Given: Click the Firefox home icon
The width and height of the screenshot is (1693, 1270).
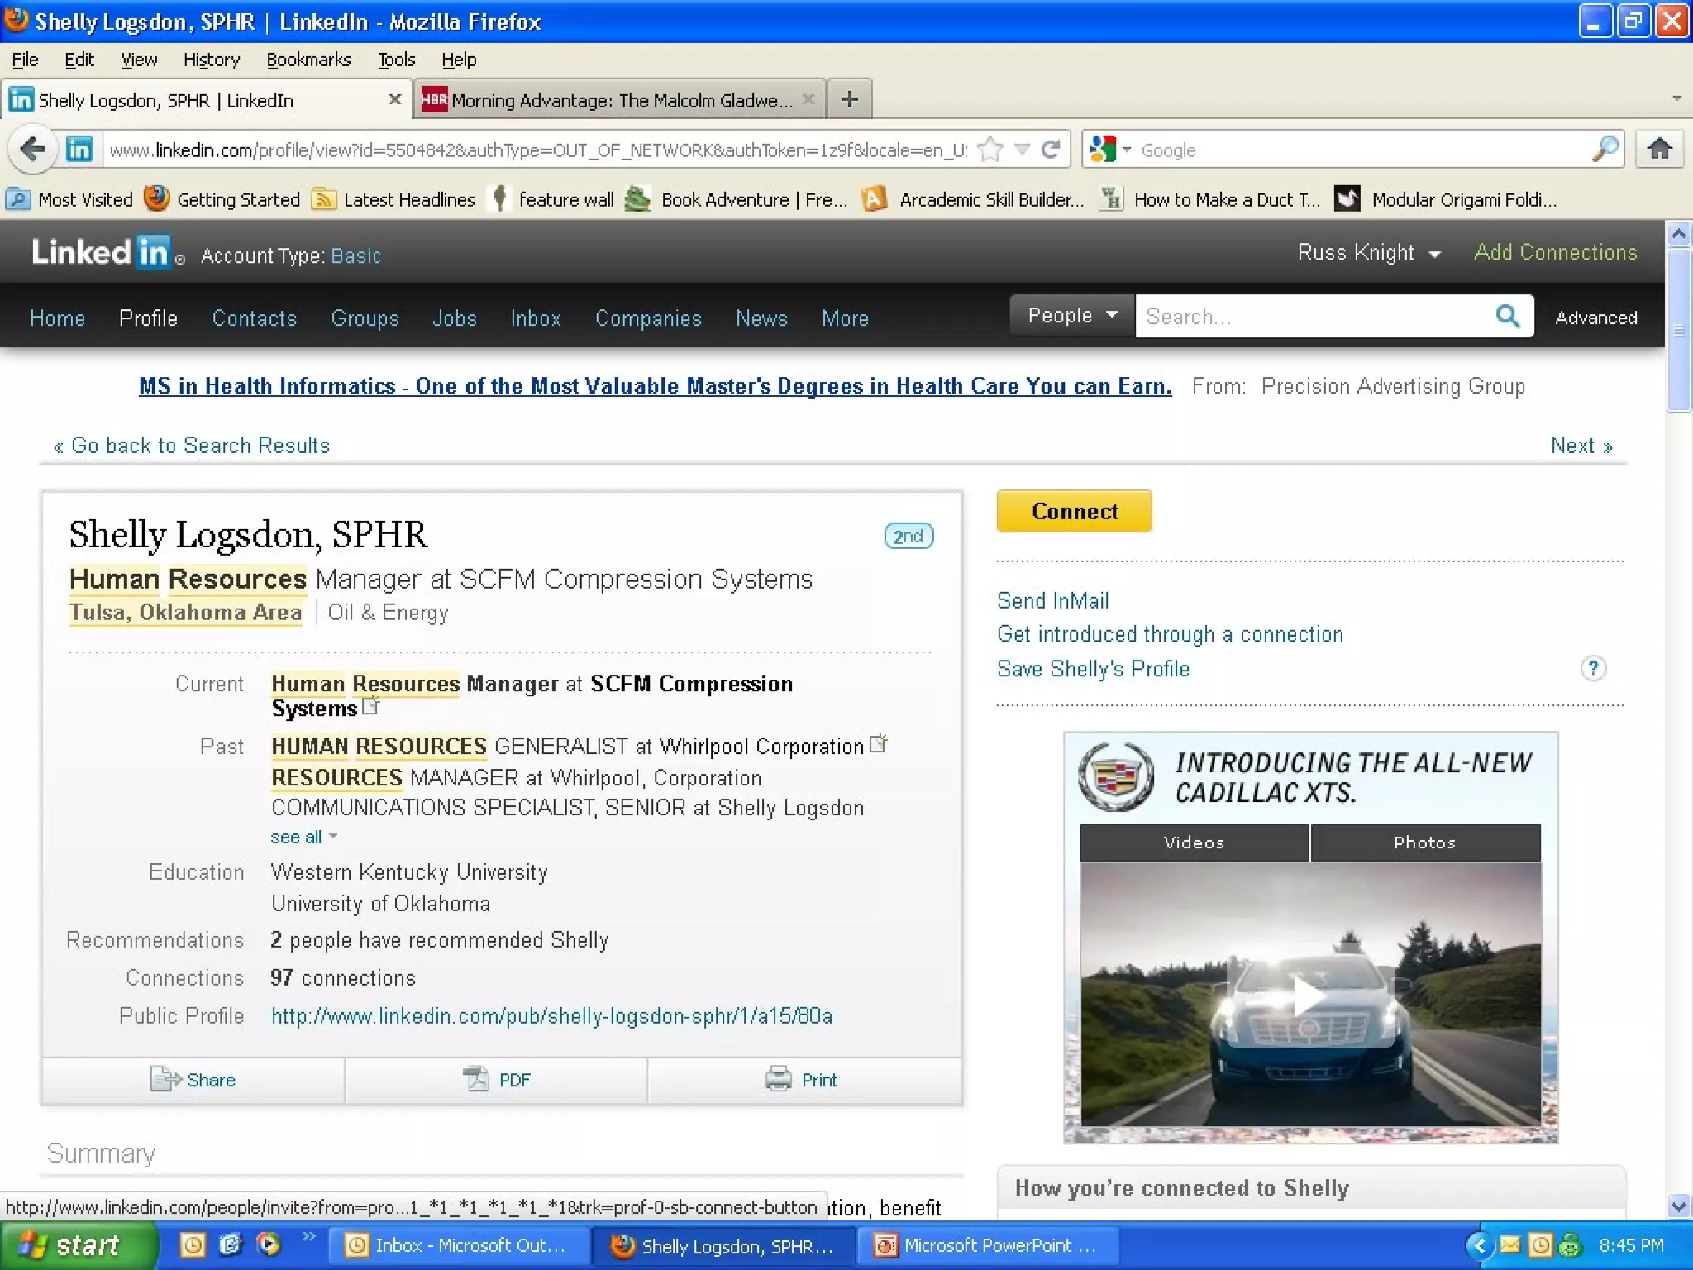Looking at the screenshot, I should pyautogui.click(x=1659, y=150).
